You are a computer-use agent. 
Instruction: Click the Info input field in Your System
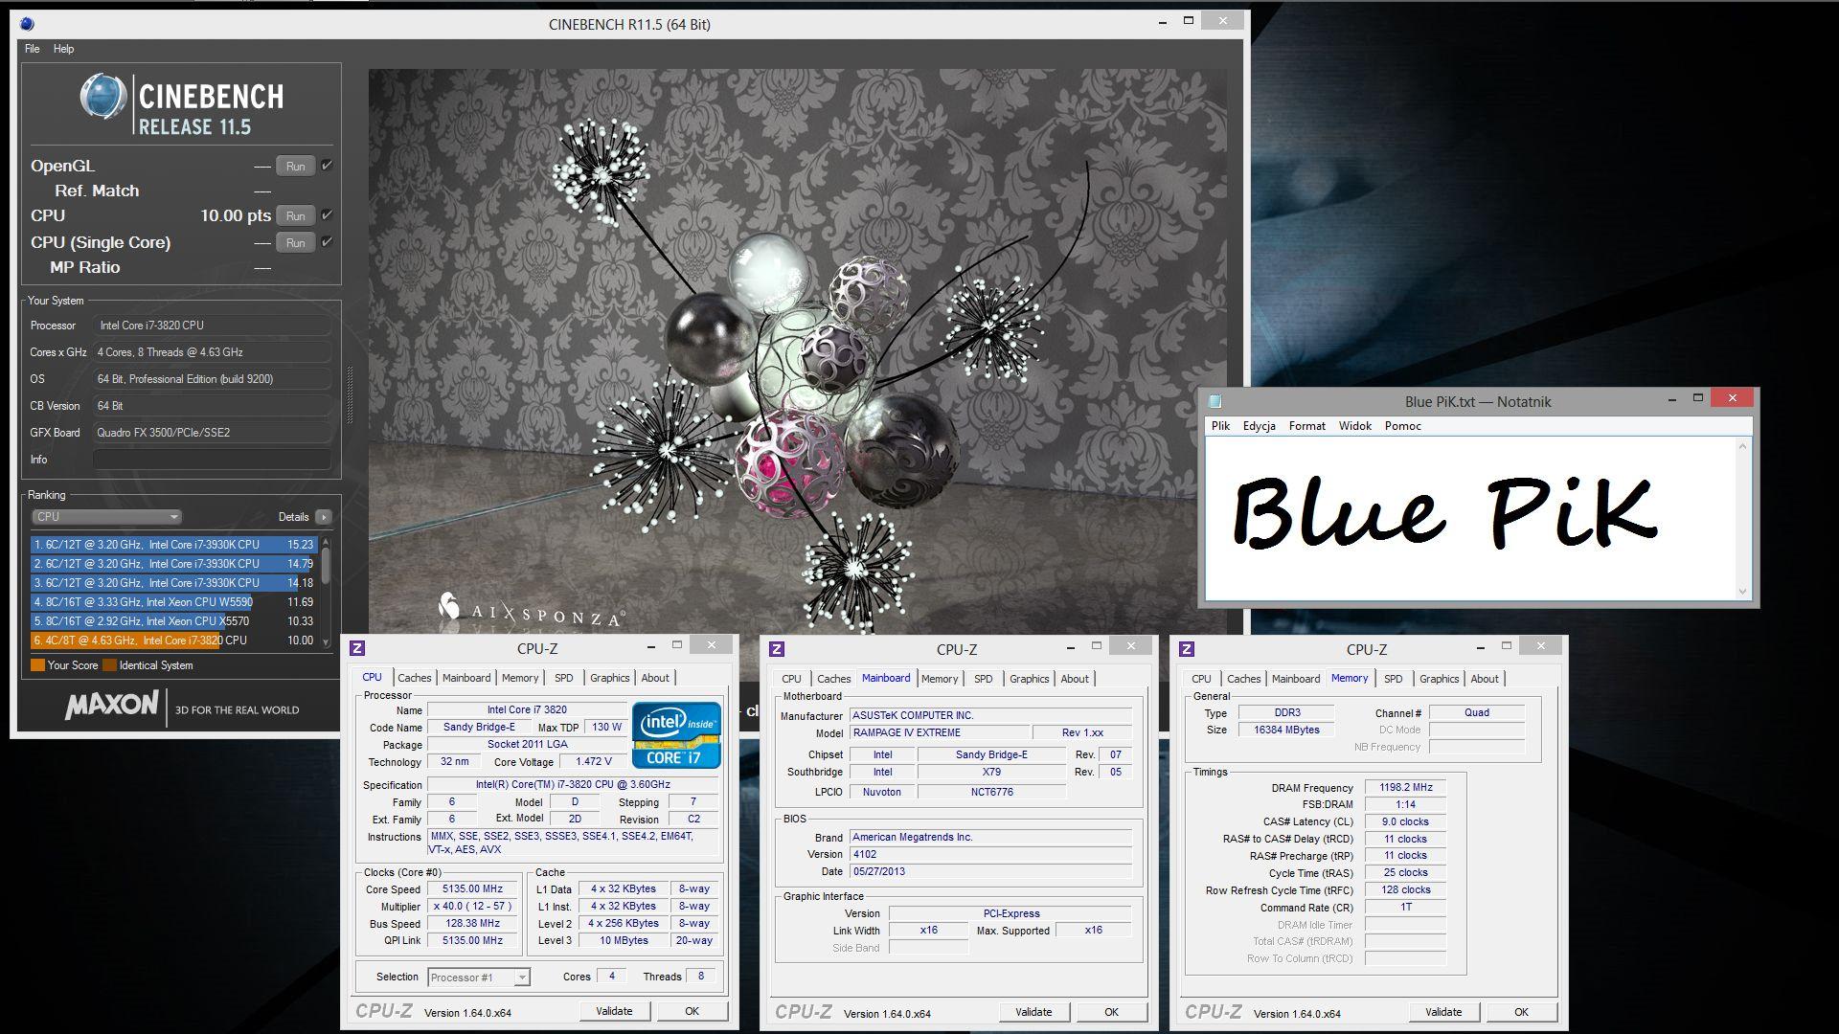212,460
